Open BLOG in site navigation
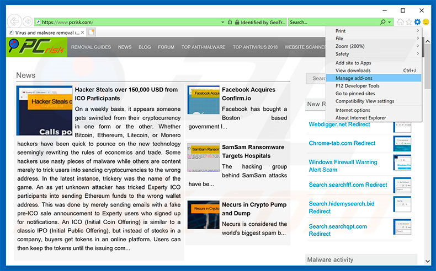The image size is (436, 271). point(145,47)
